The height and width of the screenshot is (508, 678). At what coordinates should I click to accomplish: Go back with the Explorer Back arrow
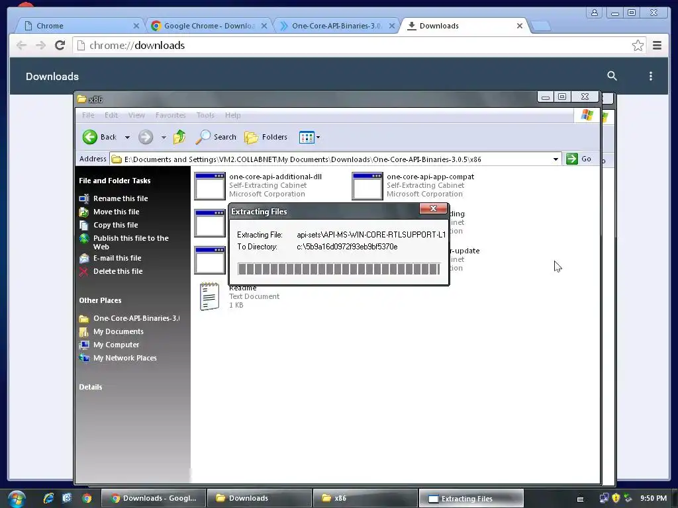click(x=90, y=138)
